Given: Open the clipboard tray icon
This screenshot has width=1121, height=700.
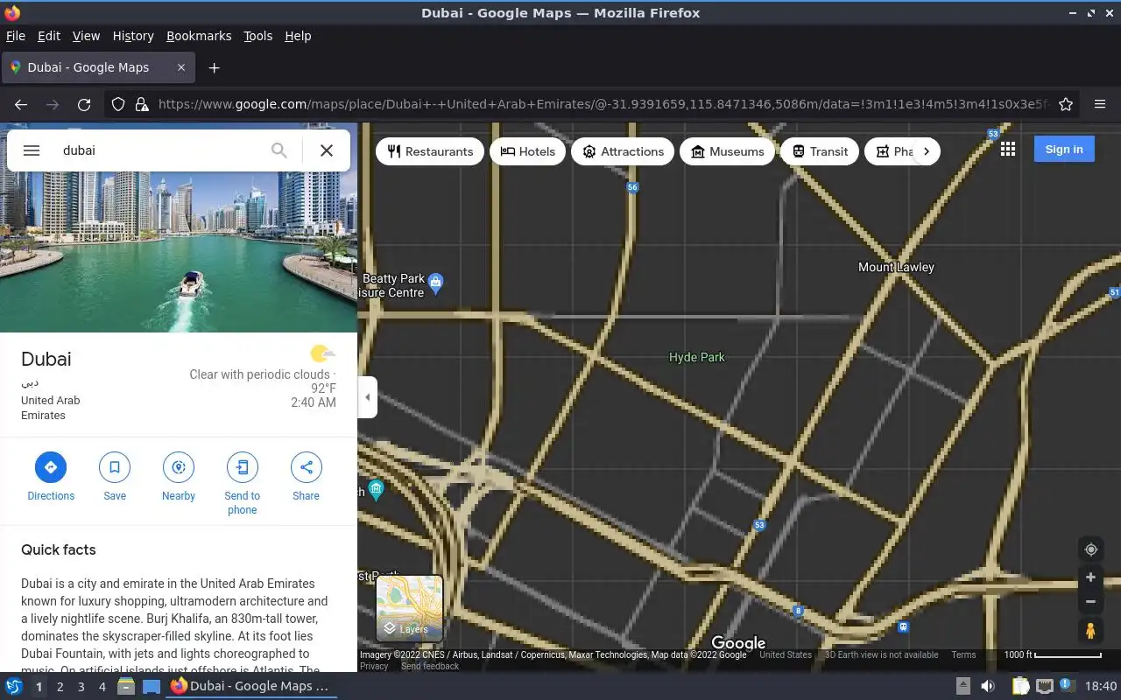Looking at the screenshot, I should pyautogui.click(x=1021, y=686).
